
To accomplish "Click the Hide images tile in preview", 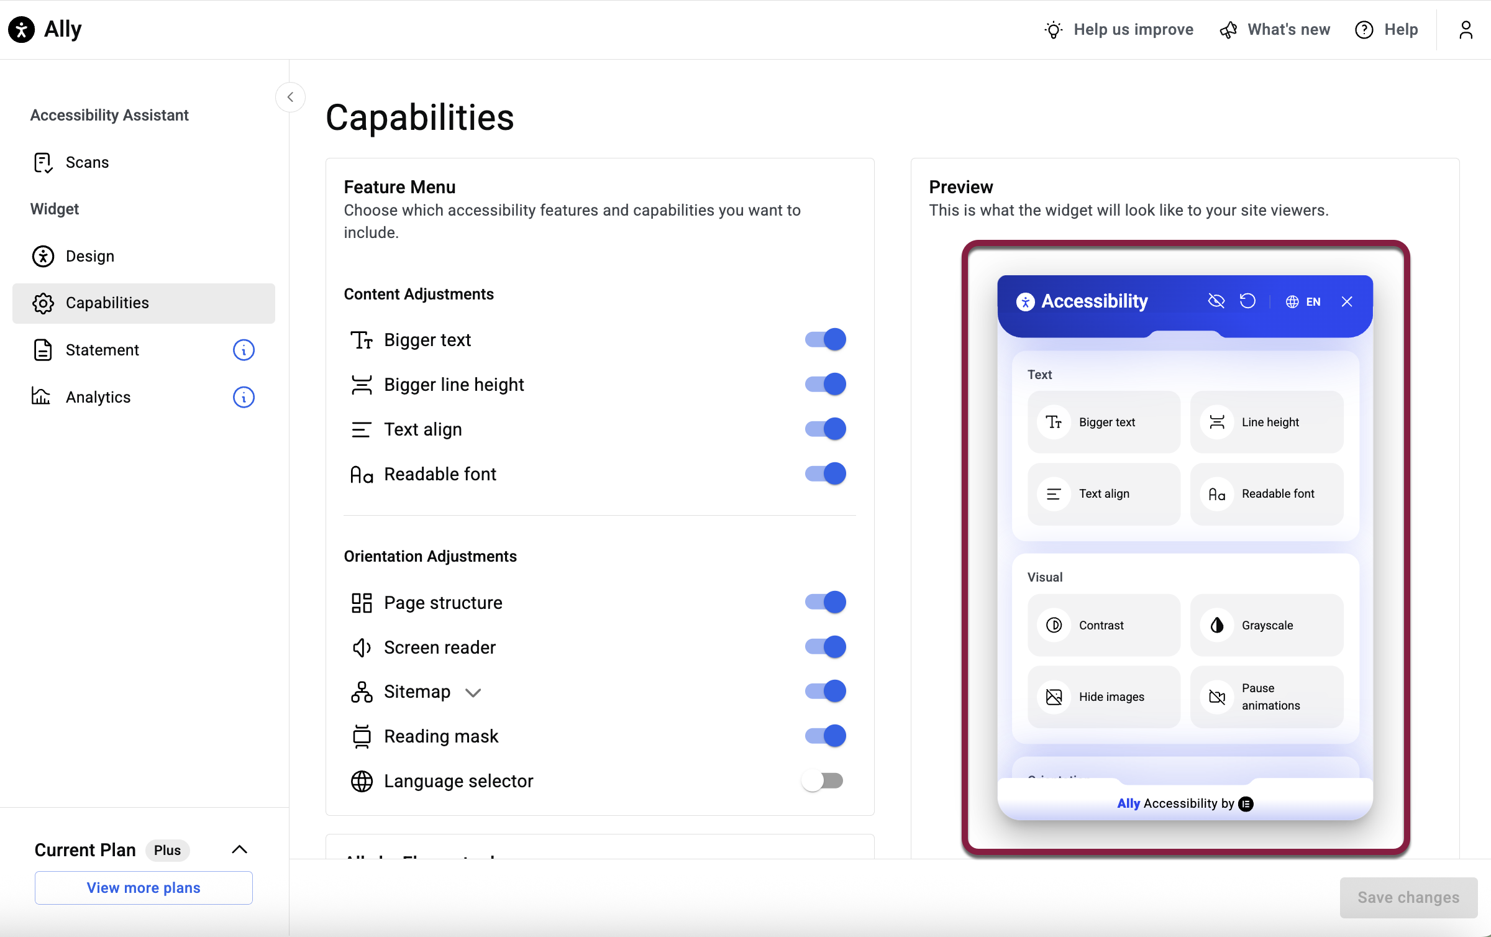I will [1104, 697].
